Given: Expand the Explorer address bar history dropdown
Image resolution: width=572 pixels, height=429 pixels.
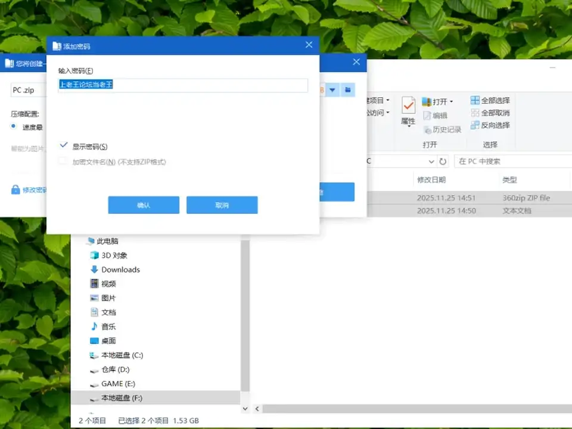Looking at the screenshot, I should 431,161.
